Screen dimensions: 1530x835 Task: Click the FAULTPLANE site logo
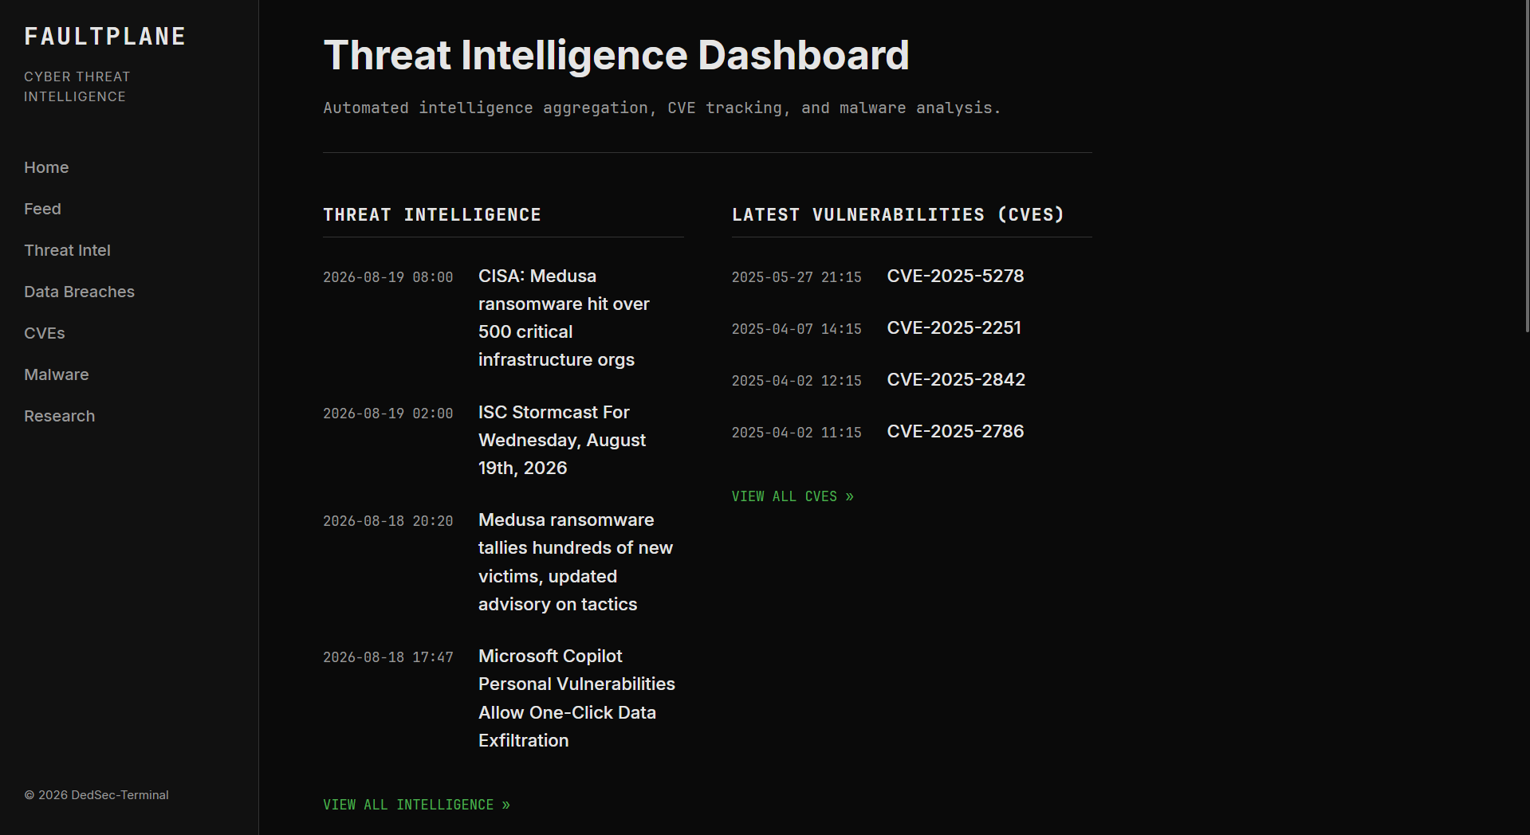pos(104,37)
